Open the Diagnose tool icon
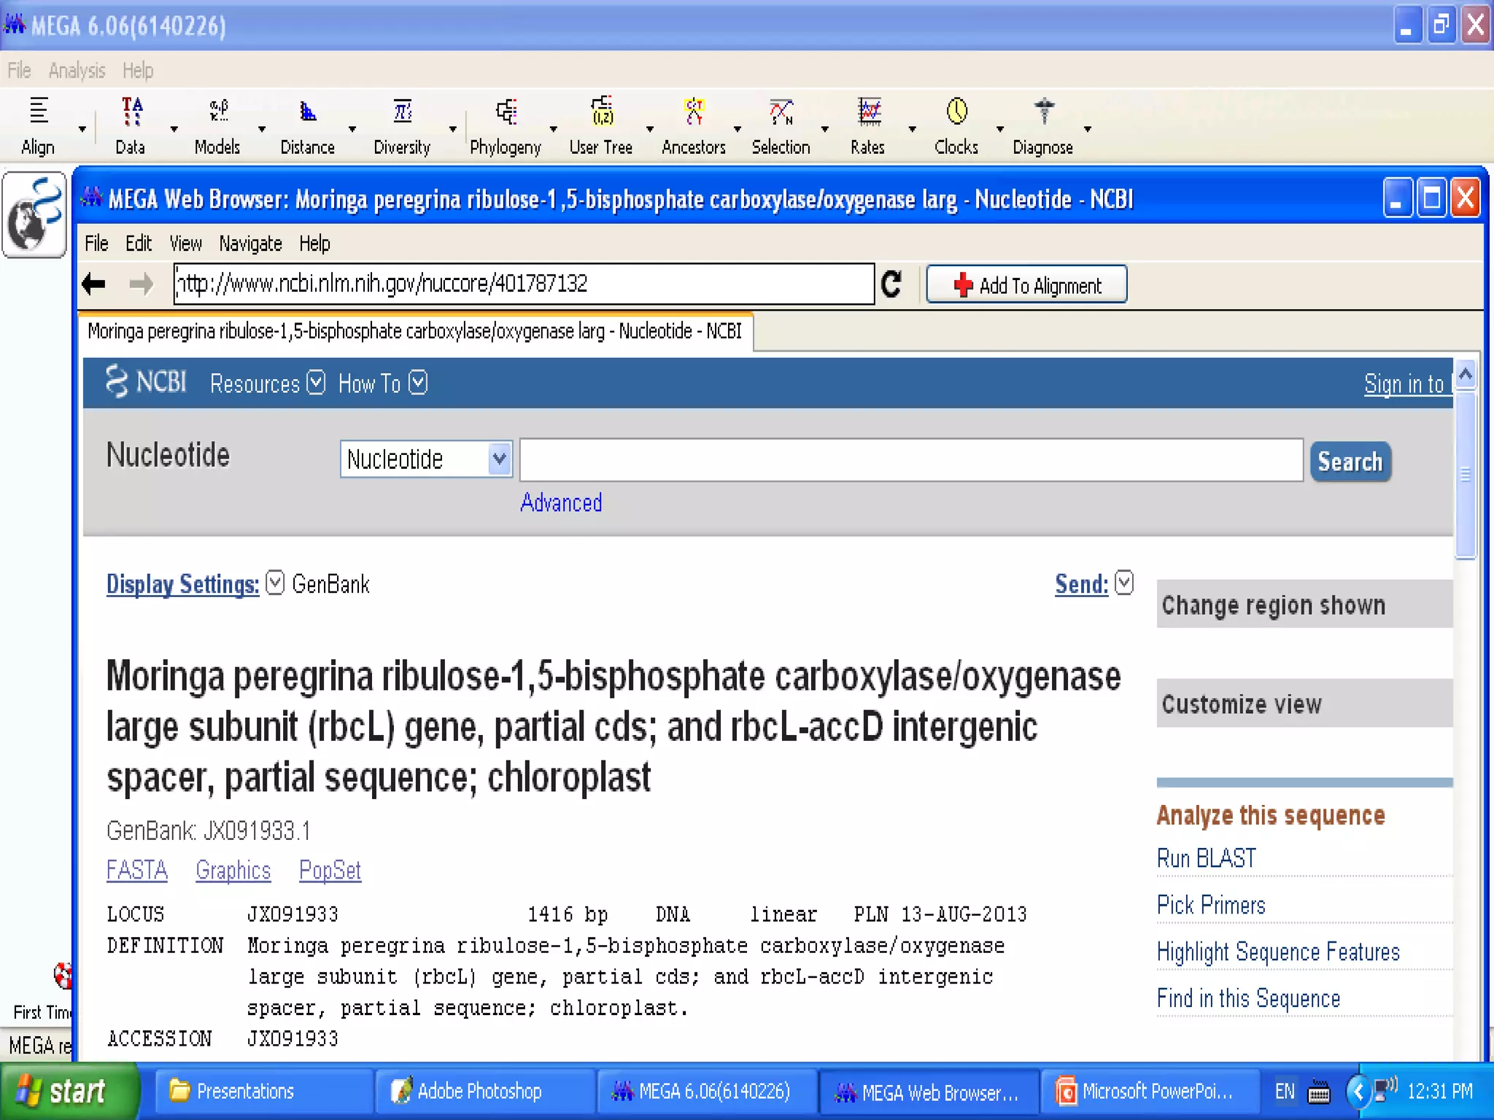1494x1120 pixels. 1043,126
